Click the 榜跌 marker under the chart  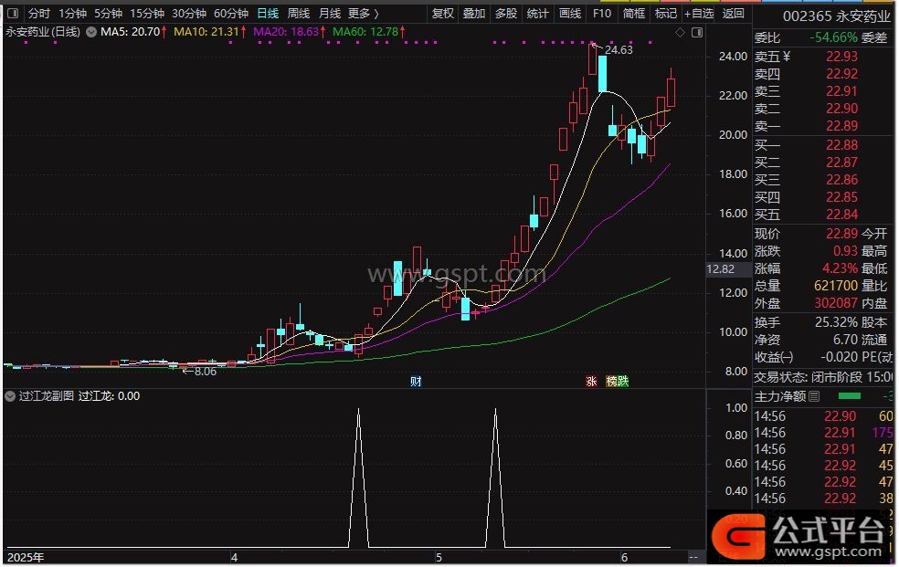pos(618,382)
